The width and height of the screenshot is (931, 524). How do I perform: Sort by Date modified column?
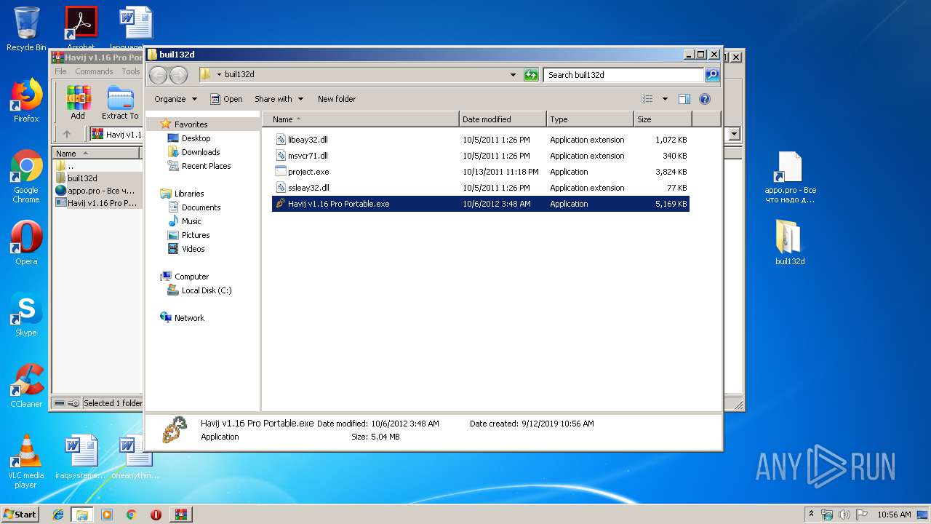[503, 119]
